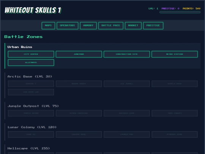Open the Maps tab
Image resolution: width=205 pixels, height=154 pixels.
pyautogui.click(x=48, y=25)
